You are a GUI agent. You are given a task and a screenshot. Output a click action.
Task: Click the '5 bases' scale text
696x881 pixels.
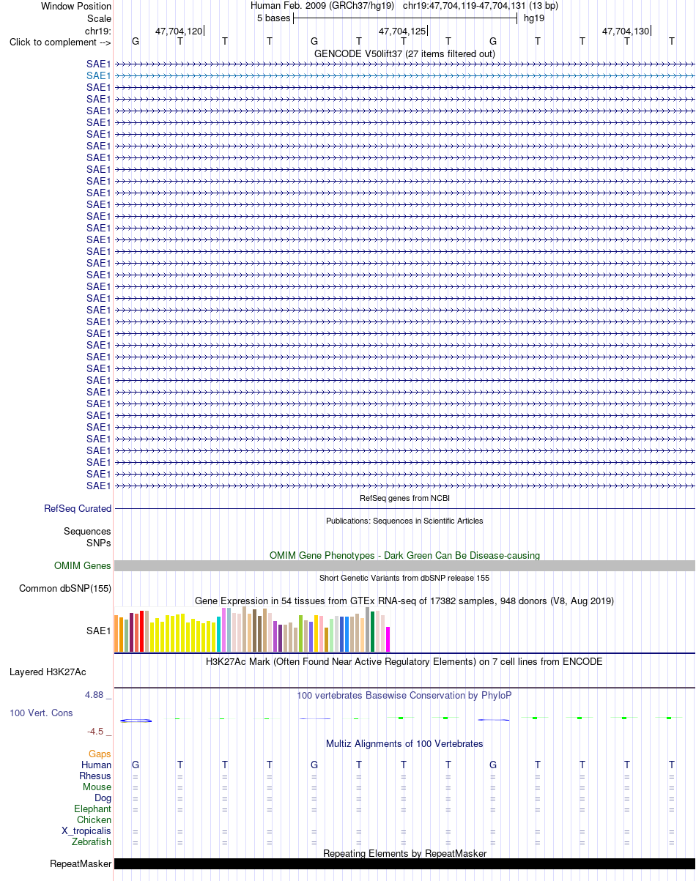click(x=273, y=18)
